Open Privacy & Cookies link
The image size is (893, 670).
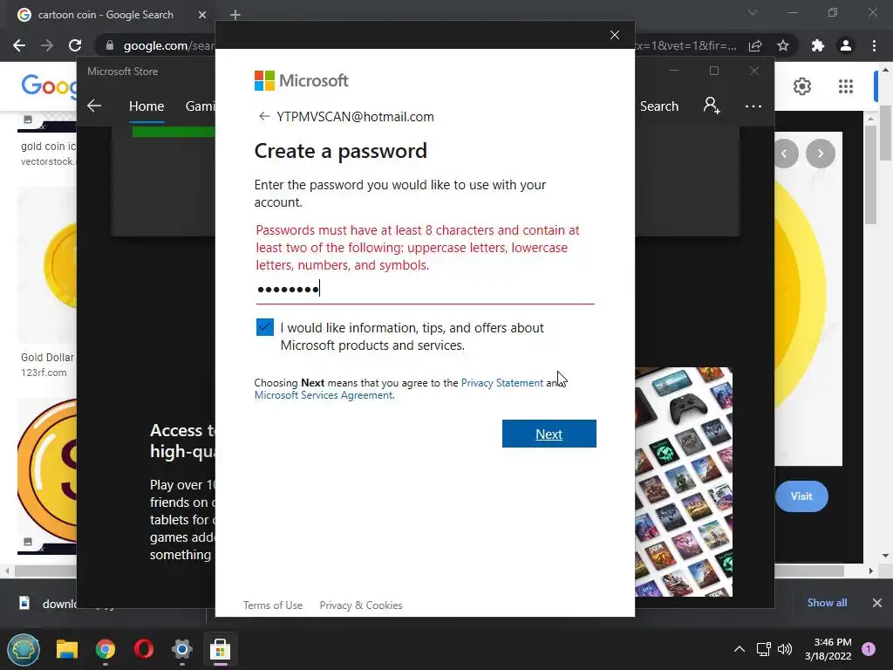361,605
